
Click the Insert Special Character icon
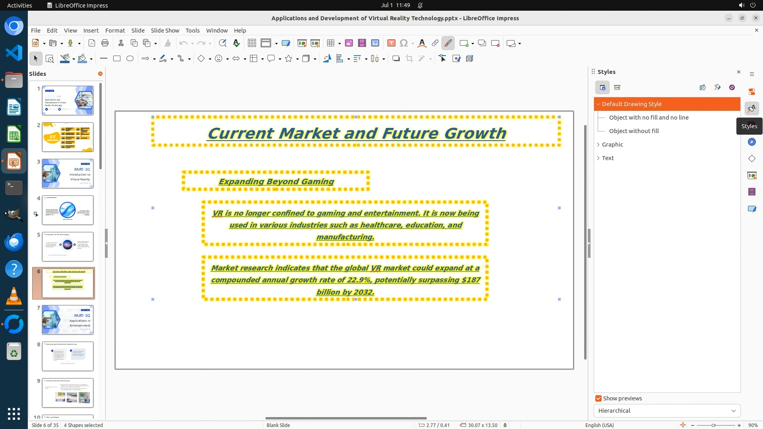(x=404, y=43)
